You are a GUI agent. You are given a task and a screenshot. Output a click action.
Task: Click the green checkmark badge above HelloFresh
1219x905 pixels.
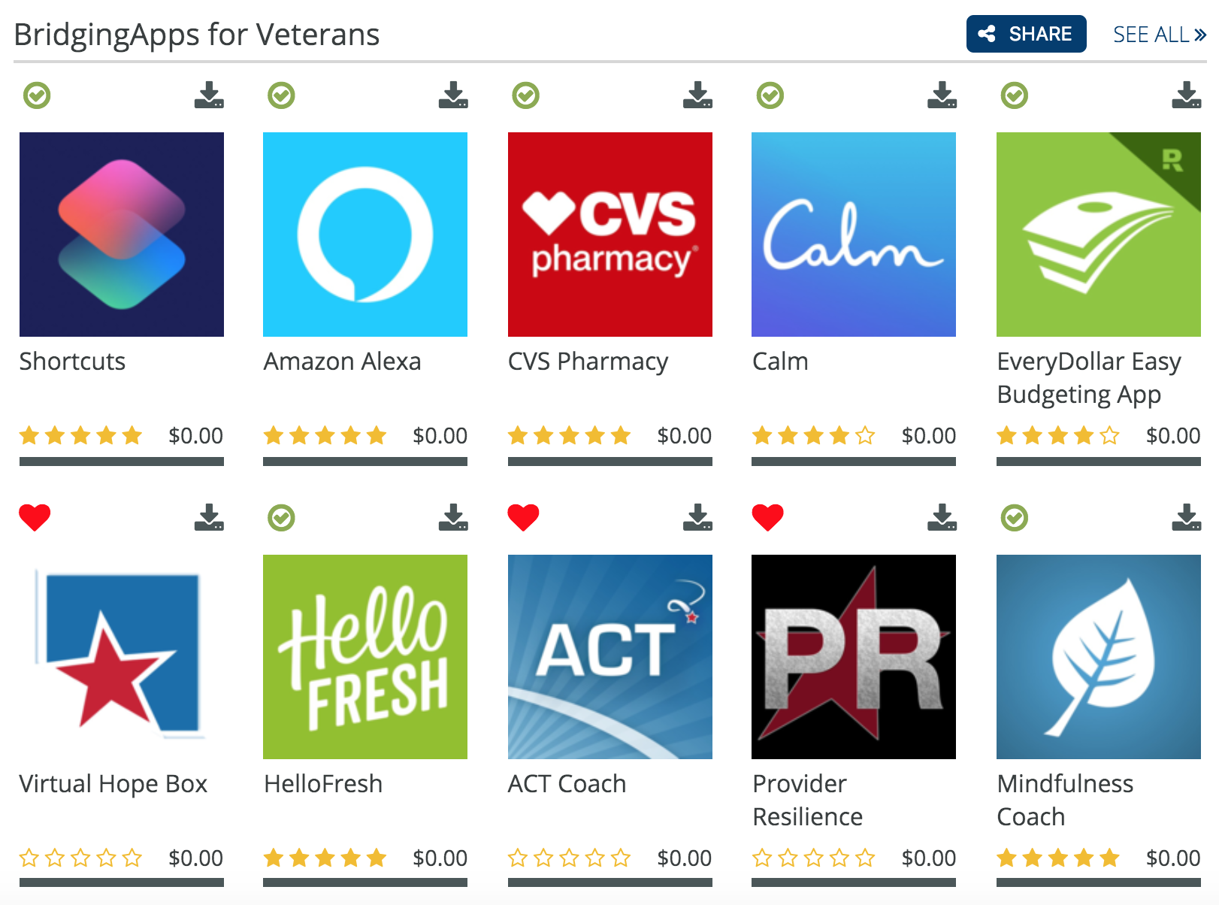(x=280, y=518)
